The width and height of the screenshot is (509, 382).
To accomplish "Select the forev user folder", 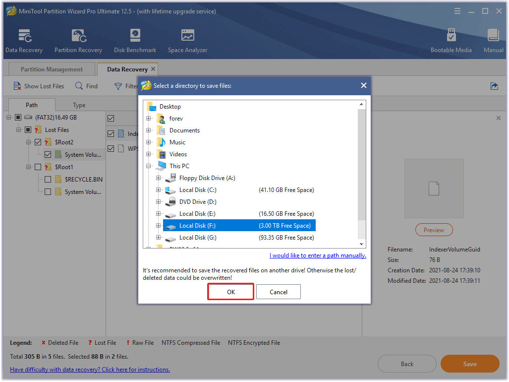I will point(170,119).
